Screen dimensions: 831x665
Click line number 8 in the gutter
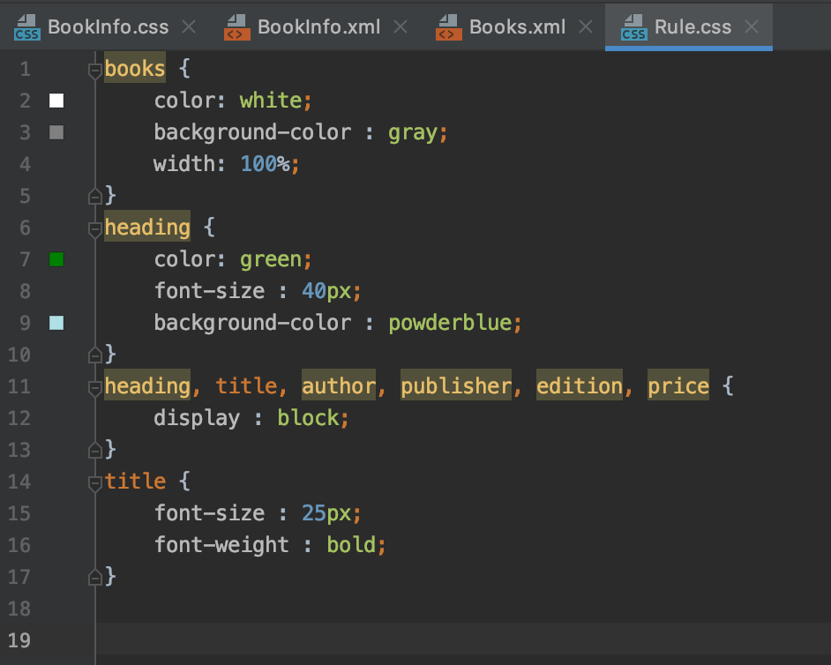coord(25,291)
